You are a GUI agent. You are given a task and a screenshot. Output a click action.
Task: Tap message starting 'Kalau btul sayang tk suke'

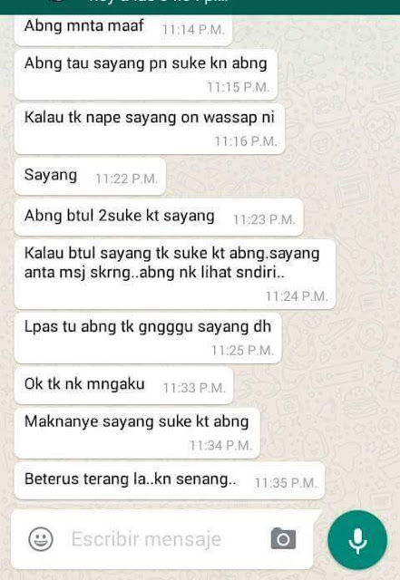(175, 274)
